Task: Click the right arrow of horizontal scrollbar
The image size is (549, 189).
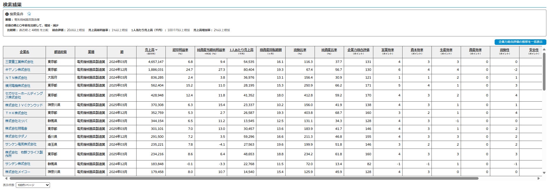Action: coord(538,179)
